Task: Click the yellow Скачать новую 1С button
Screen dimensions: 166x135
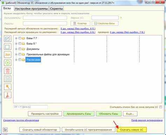Action: [x=132, y=130]
